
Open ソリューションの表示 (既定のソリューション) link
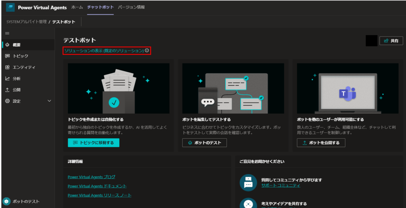click(x=104, y=51)
